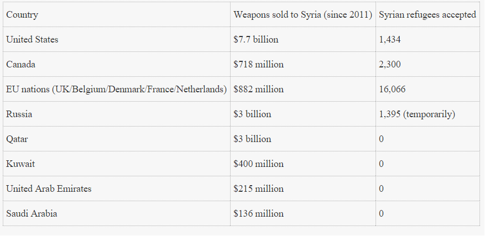
Task: Select the Russia row label
Action: click(x=19, y=114)
